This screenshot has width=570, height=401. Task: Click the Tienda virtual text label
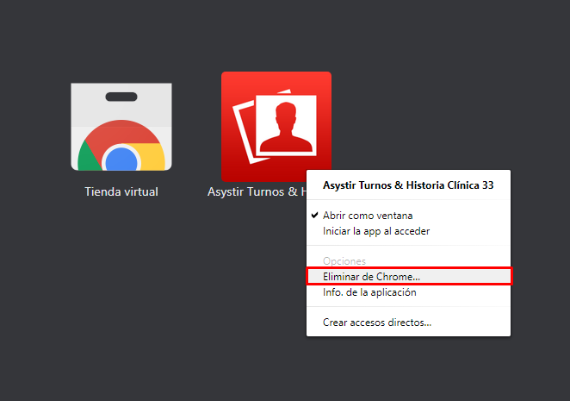[121, 191]
